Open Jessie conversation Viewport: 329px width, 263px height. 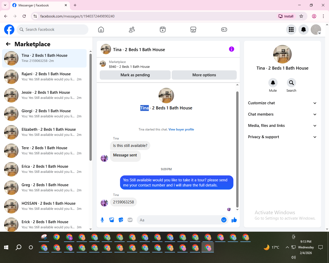[44, 95]
